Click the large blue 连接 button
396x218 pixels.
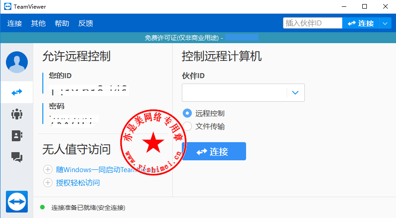[214, 151]
